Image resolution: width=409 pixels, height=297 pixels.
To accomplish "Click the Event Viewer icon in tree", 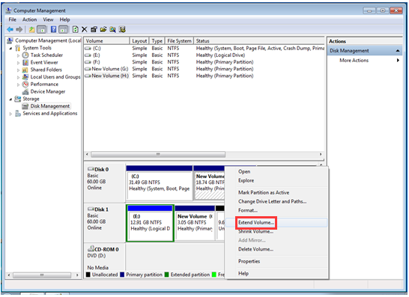I will click(25, 62).
